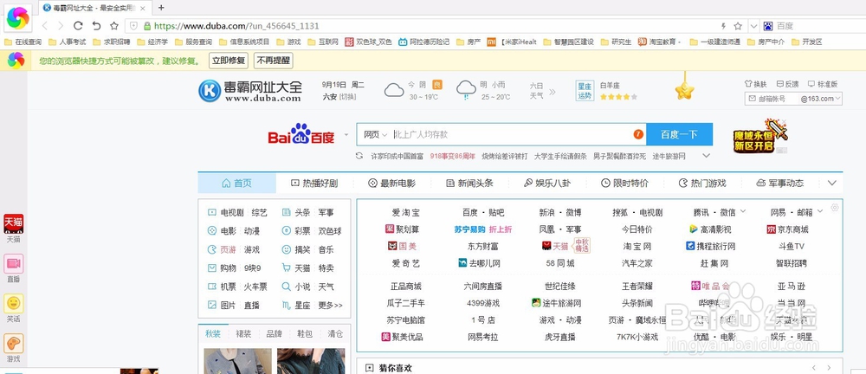
Task: Click the bookmark star at address bar end
Action: (x=738, y=26)
